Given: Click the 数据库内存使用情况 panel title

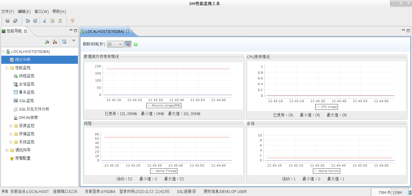Looking at the screenshot, I should click(x=101, y=57).
